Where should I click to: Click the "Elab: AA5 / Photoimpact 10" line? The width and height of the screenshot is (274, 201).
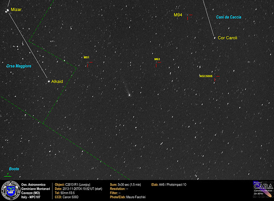169,185
